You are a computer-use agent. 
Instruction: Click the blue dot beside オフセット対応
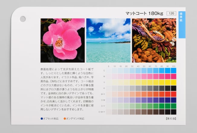pos(42,118)
